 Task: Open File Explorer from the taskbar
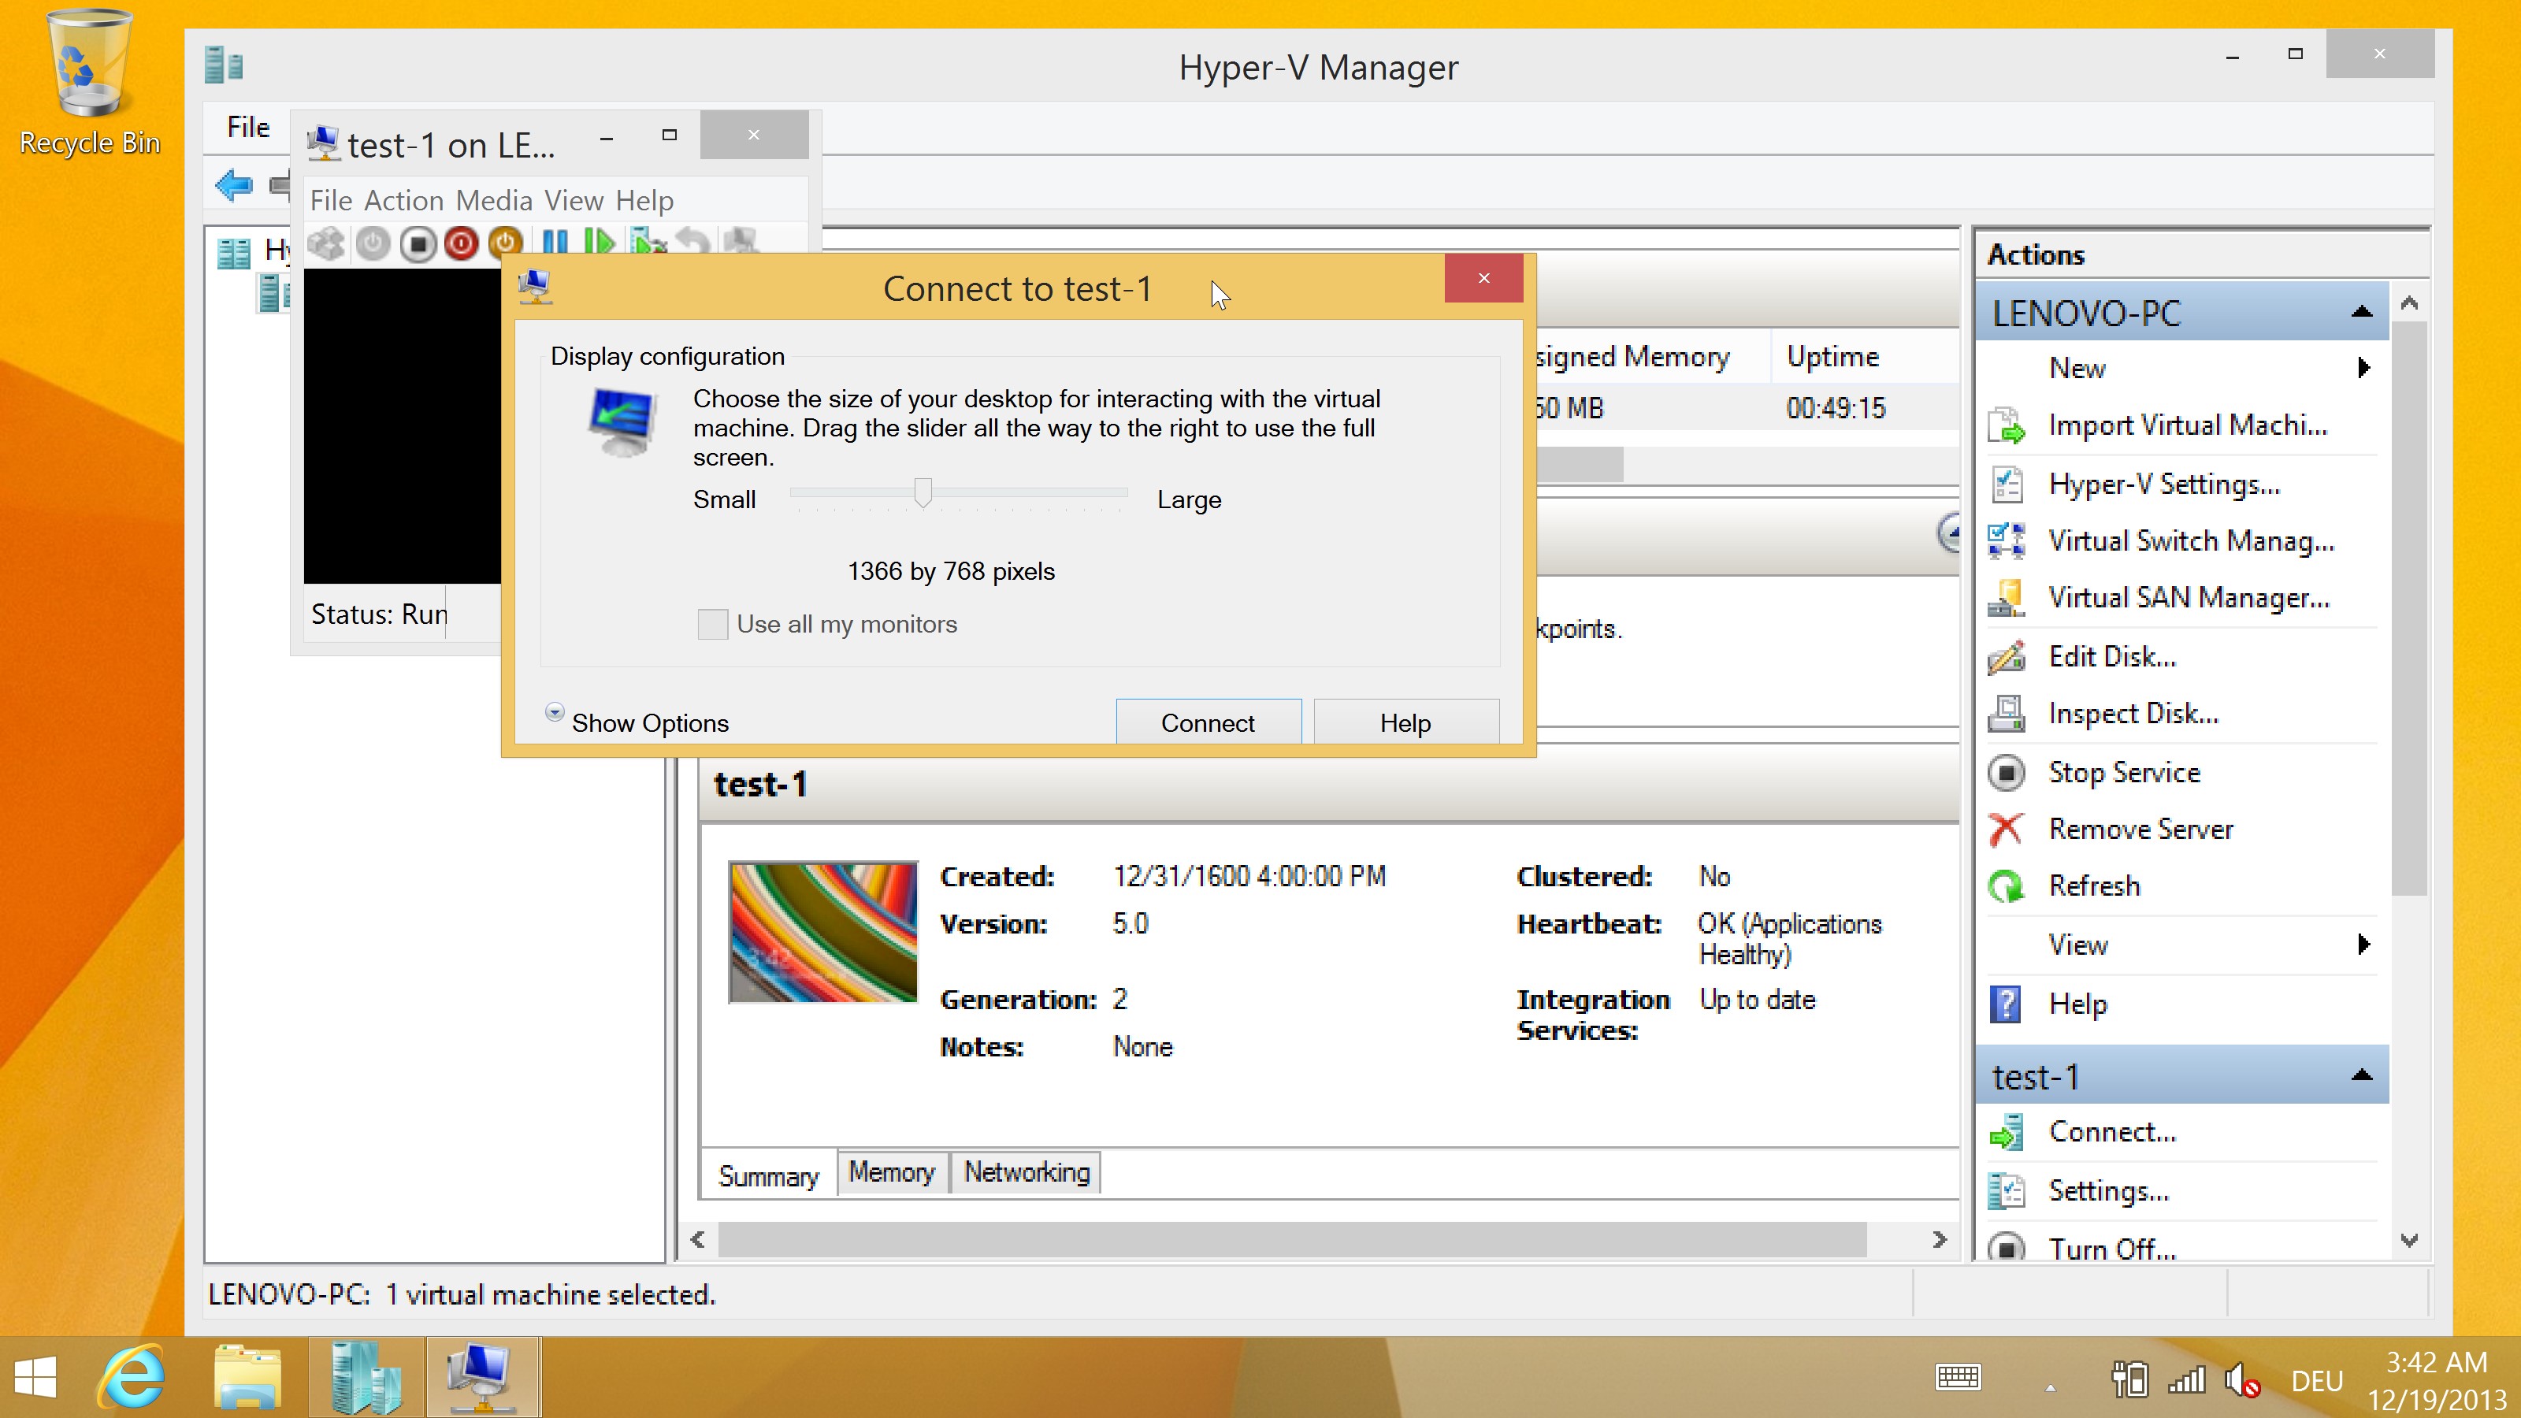pyautogui.click(x=247, y=1378)
